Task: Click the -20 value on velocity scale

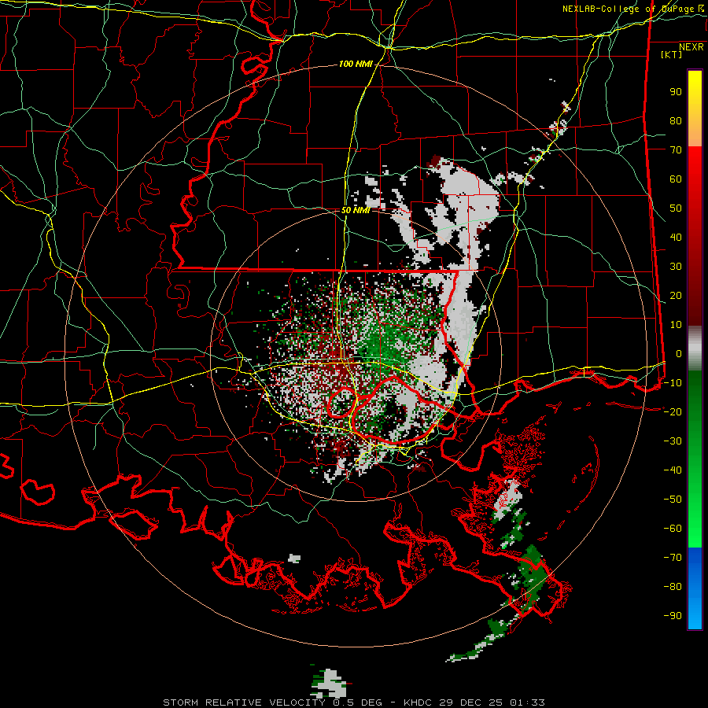Action: [x=673, y=411]
